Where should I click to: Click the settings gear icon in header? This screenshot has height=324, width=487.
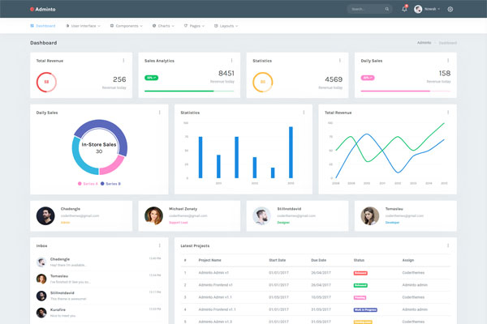pos(450,9)
